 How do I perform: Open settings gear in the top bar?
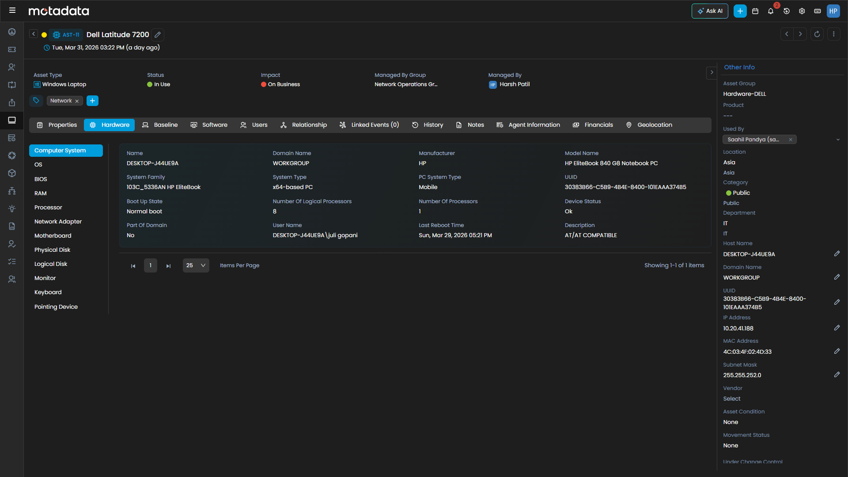point(802,11)
